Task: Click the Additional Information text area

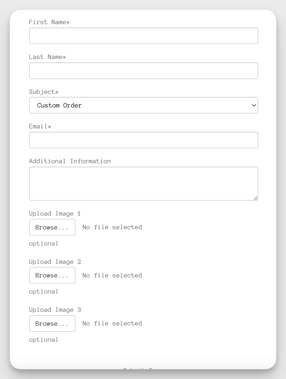Action: point(143,183)
